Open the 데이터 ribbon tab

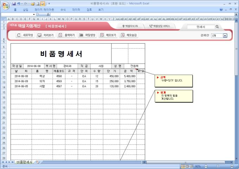76,10
